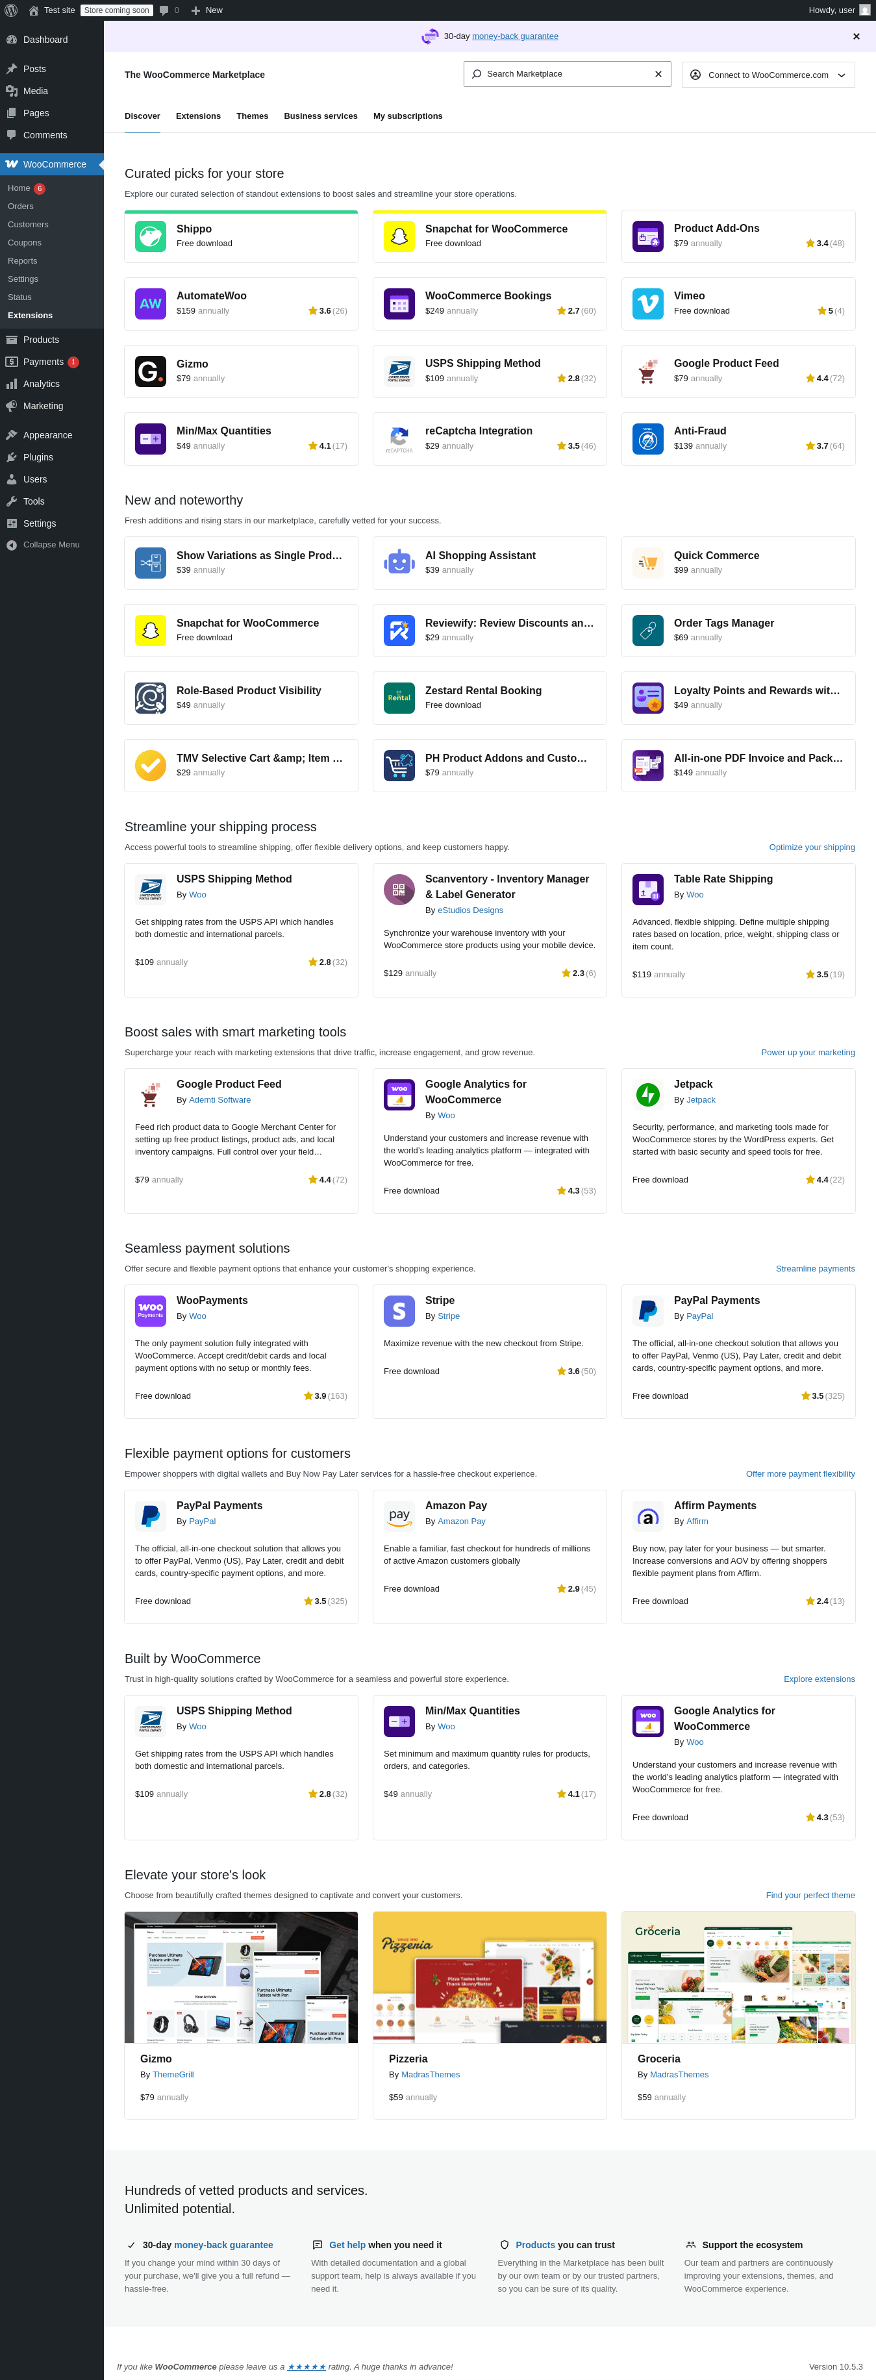This screenshot has width=876, height=2380.
Task: Click the AutomateWoo purple AW icon
Action: coord(151,304)
